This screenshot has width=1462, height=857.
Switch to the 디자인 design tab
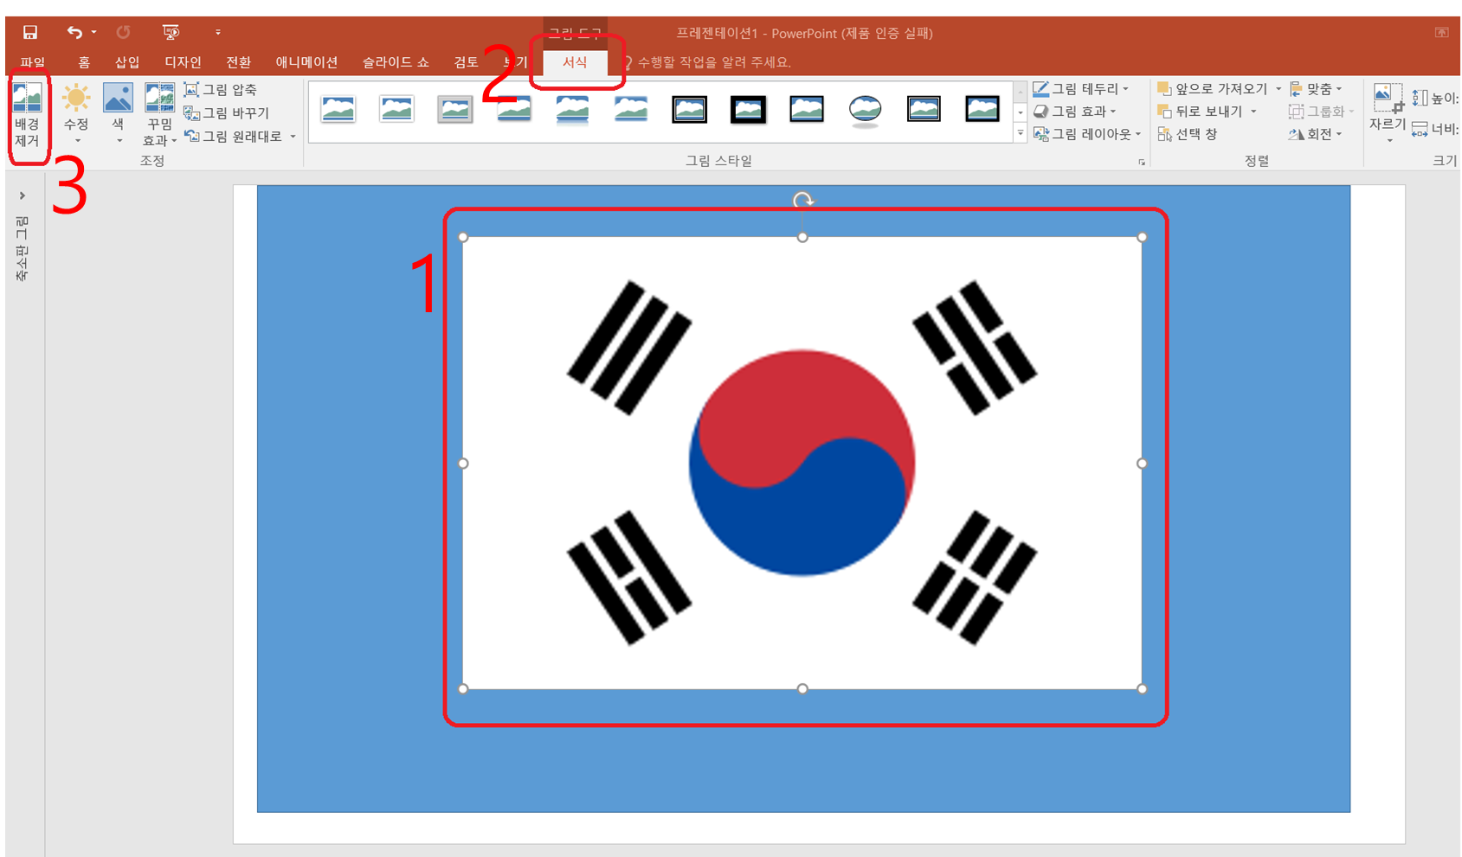[183, 62]
